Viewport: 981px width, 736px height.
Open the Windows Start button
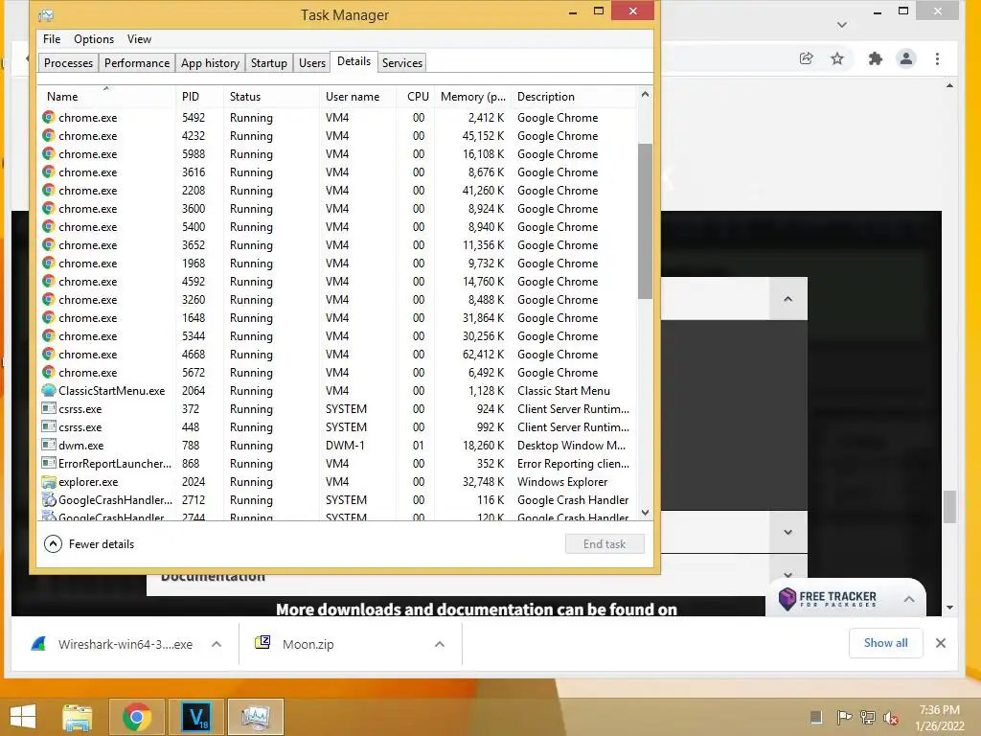(23, 717)
